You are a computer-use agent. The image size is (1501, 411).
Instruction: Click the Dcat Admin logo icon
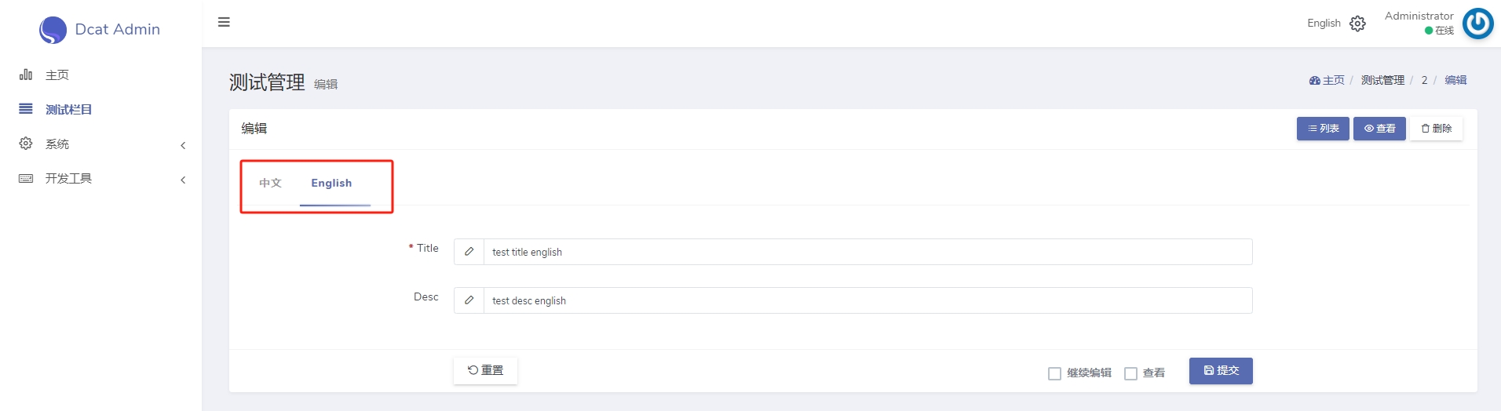[x=53, y=30]
